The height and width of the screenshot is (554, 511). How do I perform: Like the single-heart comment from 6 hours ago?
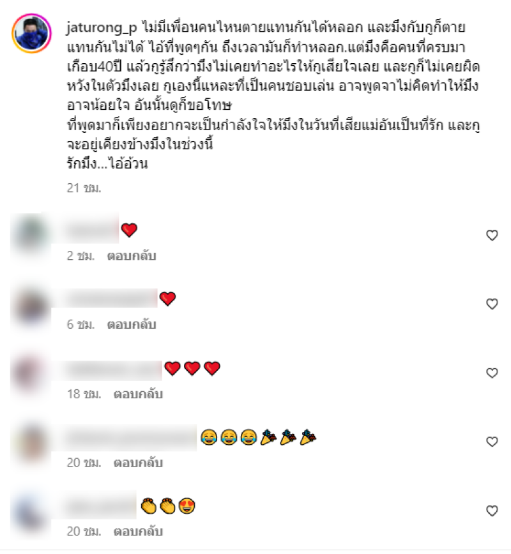pyautogui.click(x=492, y=304)
